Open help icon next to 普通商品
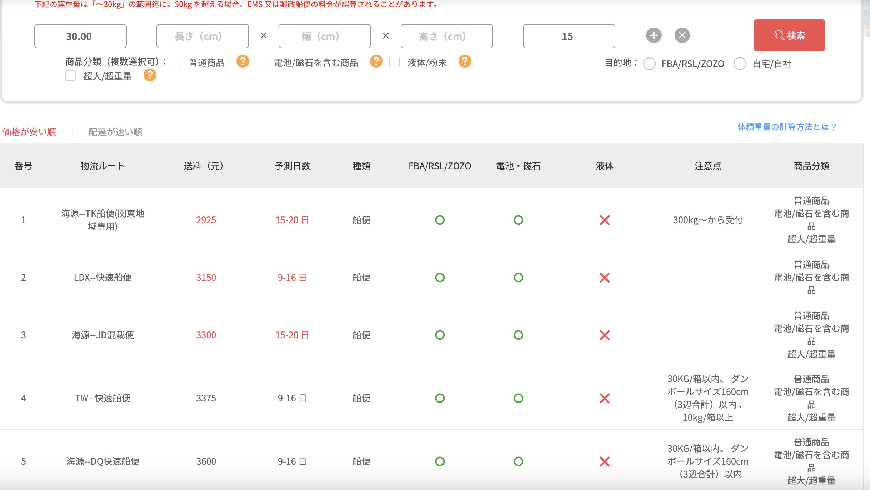This screenshot has height=490, width=870. [x=242, y=61]
